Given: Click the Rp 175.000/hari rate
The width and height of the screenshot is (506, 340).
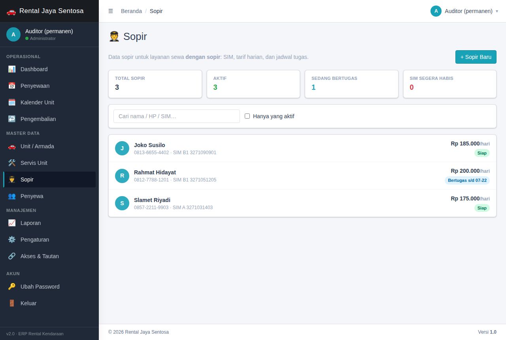Looking at the screenshot, I should point(470,198).
